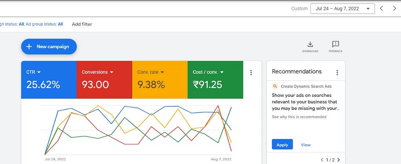The width and height of the screenshot is (401, 164).
Task: Go to next date range arrow
Action: pyautogui.click(x=394, y=9)
